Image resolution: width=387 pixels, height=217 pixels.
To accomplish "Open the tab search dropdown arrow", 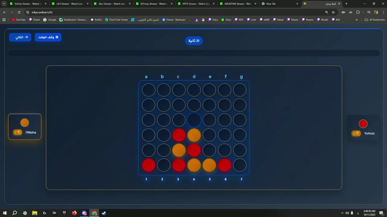I will [4, 4].
